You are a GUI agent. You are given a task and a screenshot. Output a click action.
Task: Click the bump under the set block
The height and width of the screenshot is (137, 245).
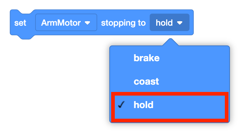click(26, 37)
